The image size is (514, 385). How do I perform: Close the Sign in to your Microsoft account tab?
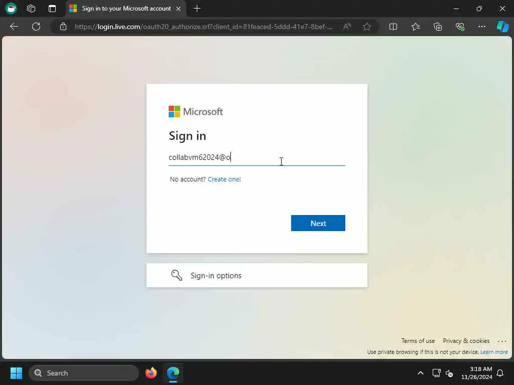pyautogui.click(x=178, y=9)
